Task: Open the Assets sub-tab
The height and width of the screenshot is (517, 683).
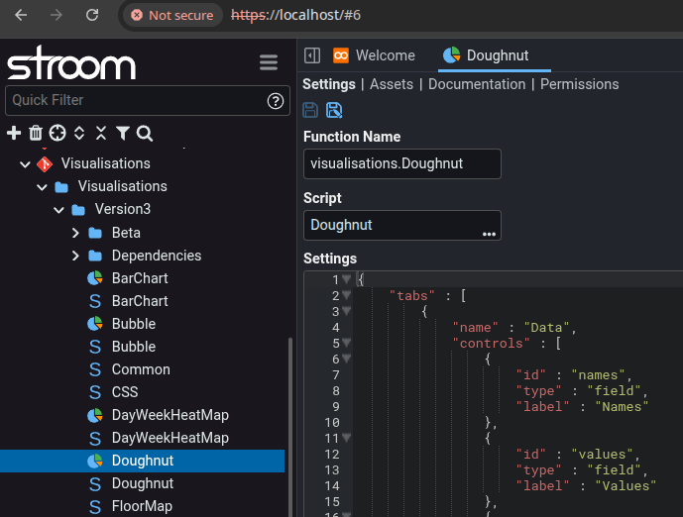Action: [392, 84]
